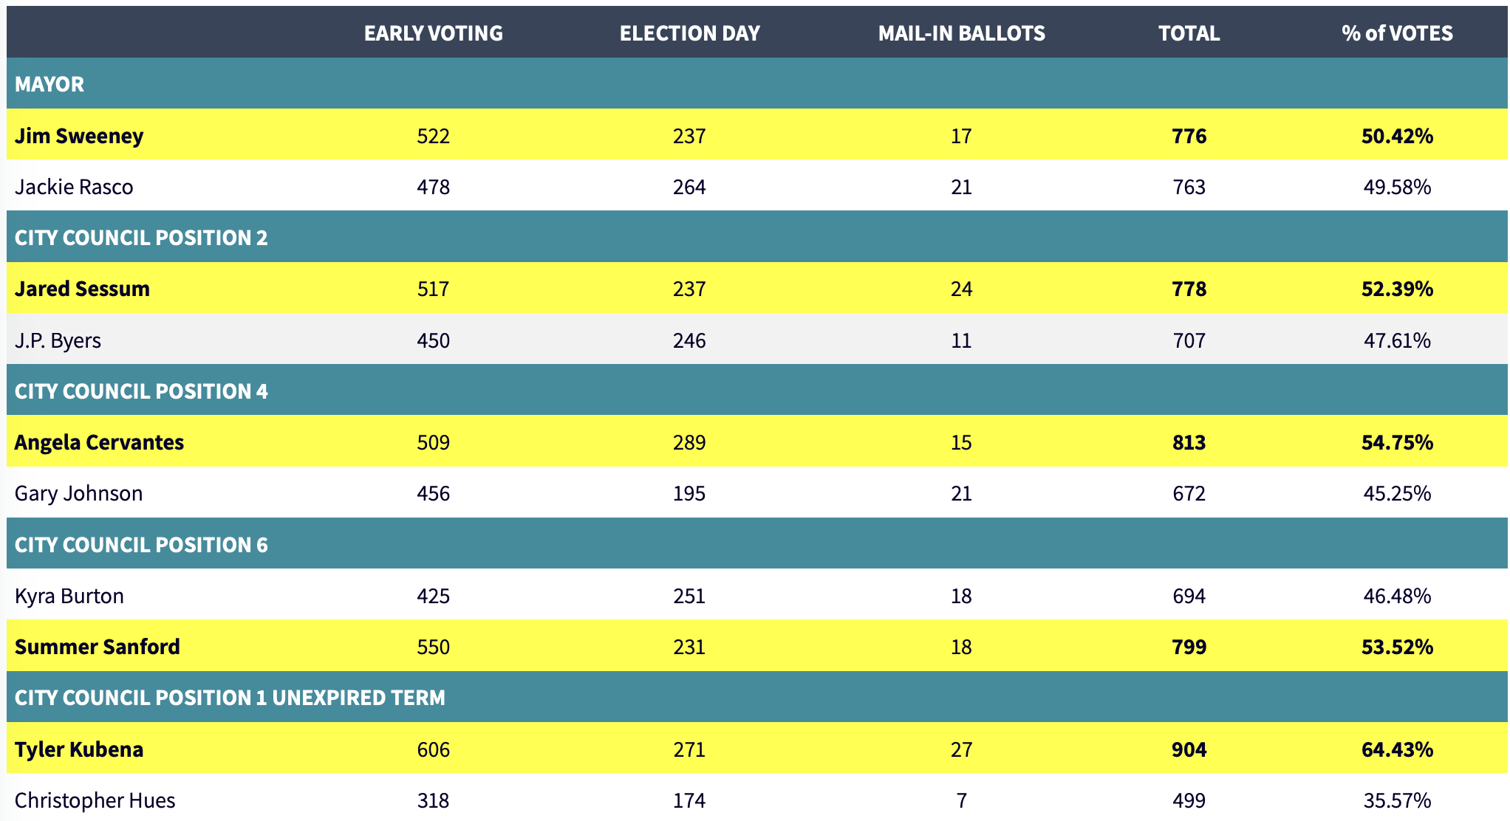Click the EARLY VOTING column header
Image resolution: width=1510 pixels, height=821 pixels.
[x=433, y=33]
